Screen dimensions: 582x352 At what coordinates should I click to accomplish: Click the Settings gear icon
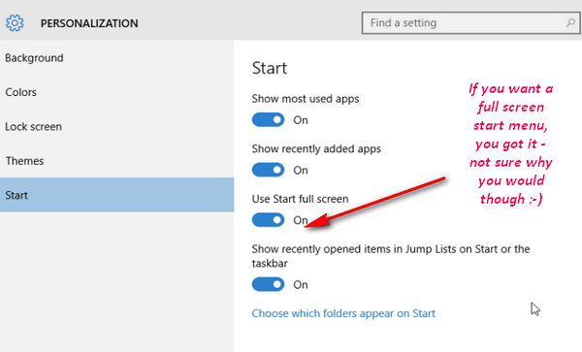click(x=15, y=23)
